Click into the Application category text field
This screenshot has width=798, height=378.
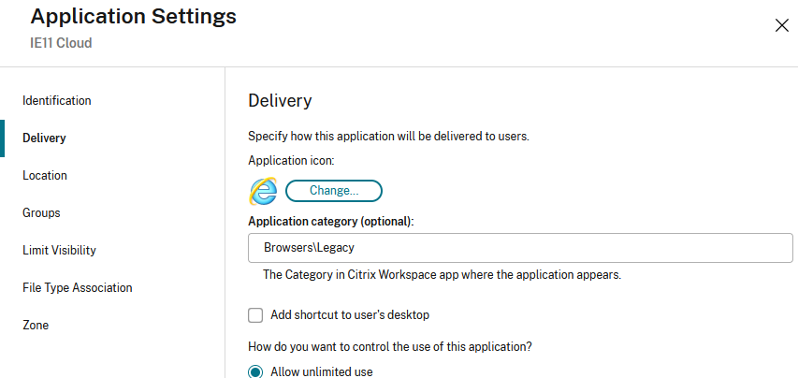click(520, 248)
